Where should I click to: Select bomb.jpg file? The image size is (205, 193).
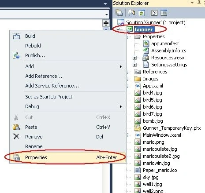click(153, 121)
